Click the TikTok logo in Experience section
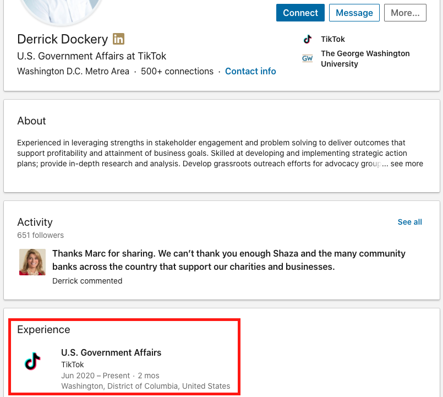The width and height of the screenshot is (443, 397). tap(32, 361)
